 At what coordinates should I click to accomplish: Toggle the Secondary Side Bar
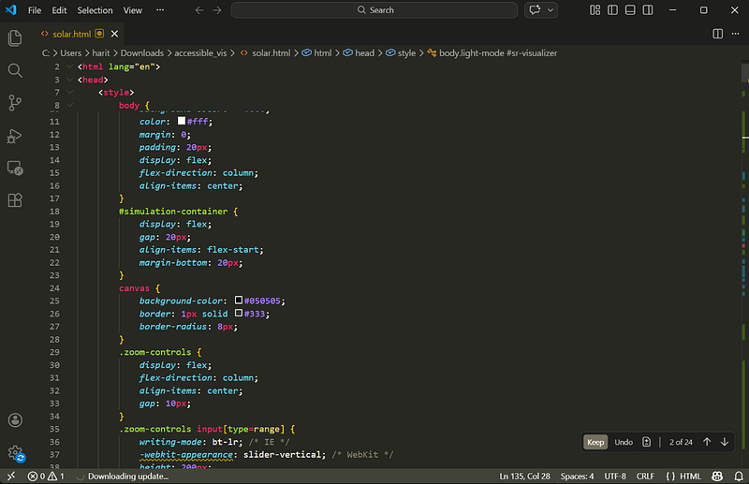[648, 10]
